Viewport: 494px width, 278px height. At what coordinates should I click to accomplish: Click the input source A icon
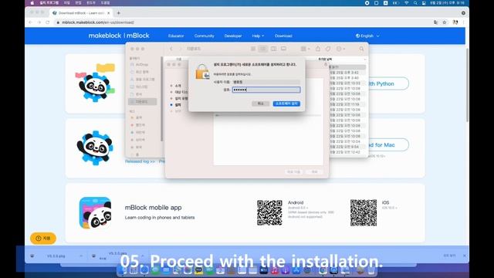click(386, 3)
